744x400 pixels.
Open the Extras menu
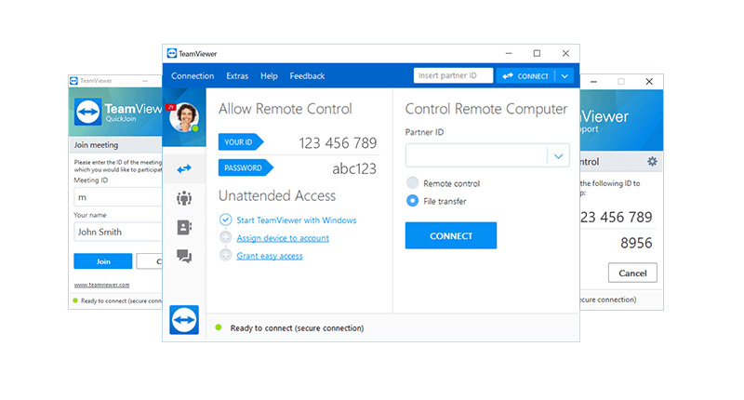[237, 76]
